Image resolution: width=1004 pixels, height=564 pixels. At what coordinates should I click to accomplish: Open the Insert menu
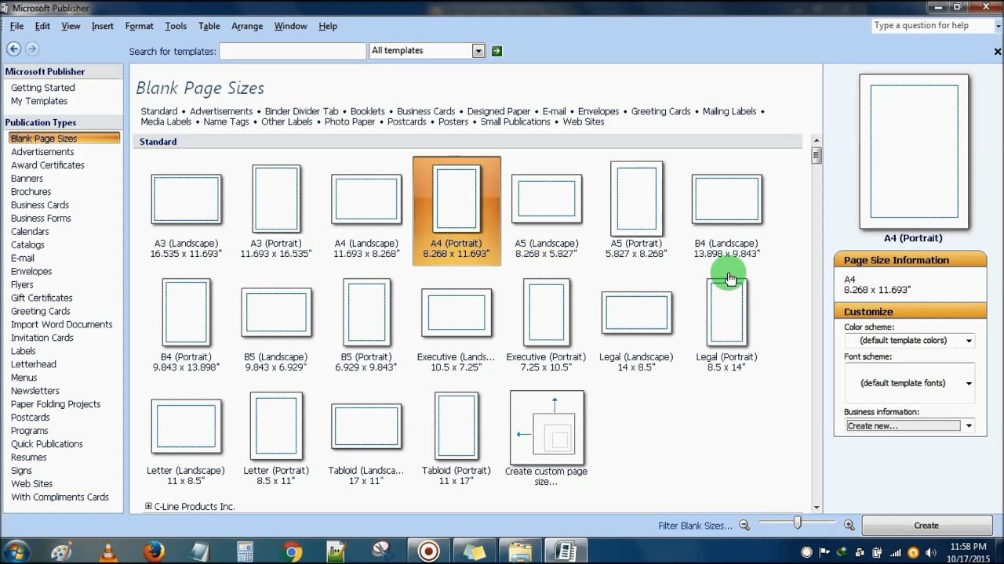click(102, 26)
